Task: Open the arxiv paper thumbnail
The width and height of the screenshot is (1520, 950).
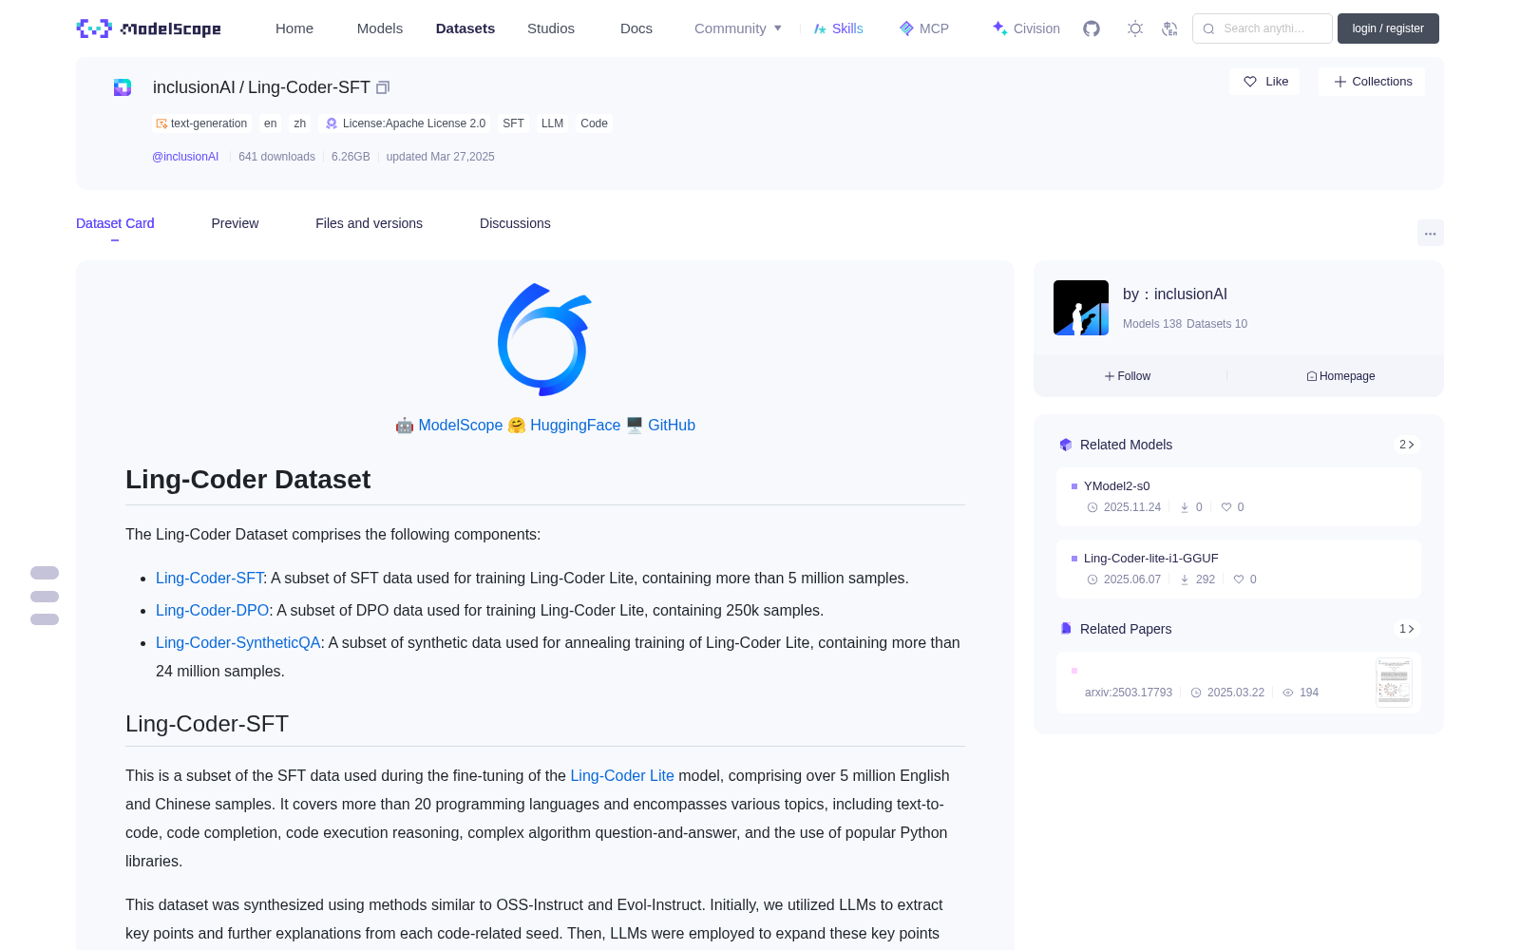Action: pos(1394,682)
